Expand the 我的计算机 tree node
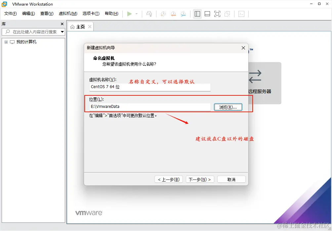Image resolution: width=332 pixels, height=231 pixels. (6, 42)
